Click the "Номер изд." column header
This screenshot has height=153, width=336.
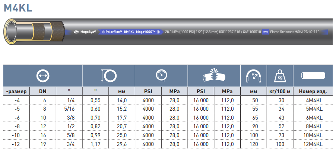(313, 91)
